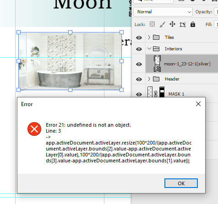Screen dimensions: 218x204
Task: Select the Interiors folder icon
Action: click(156, 48)
